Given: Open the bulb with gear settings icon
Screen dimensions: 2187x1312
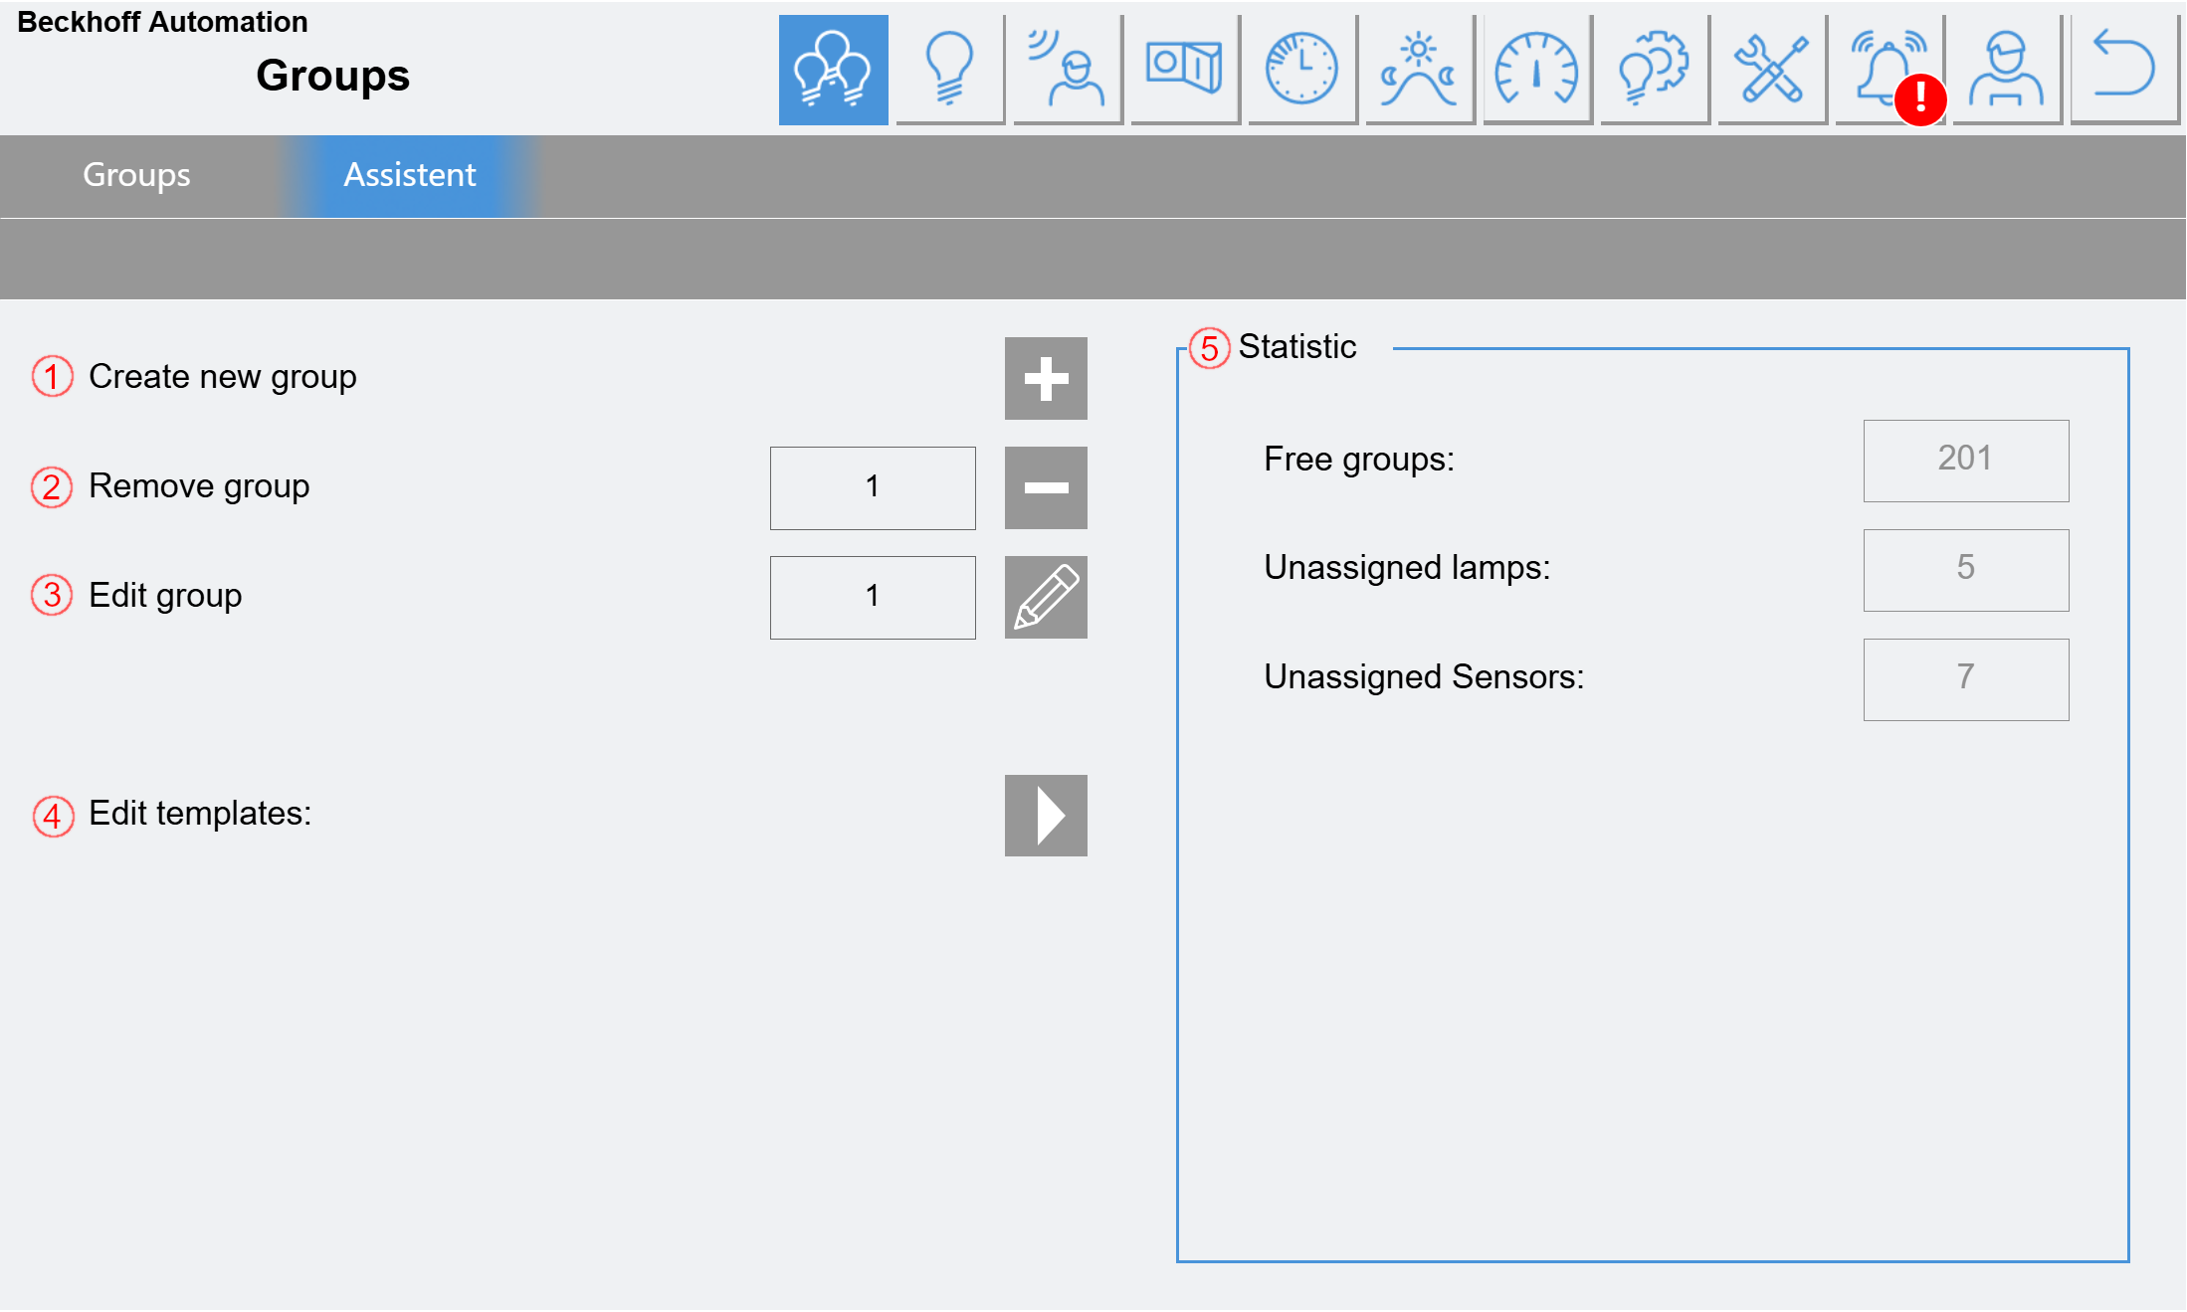Looking at the screenshot, I should (1655, 70).
